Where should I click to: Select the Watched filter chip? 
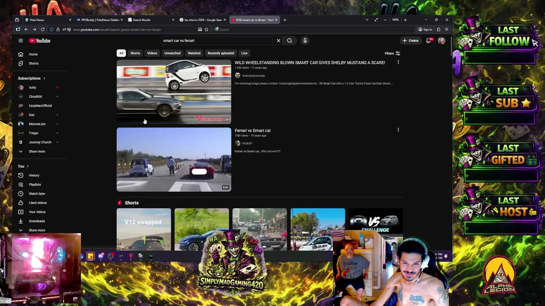click(194, 53)
